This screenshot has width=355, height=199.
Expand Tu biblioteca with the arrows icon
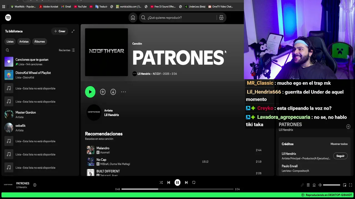tap(73, 31)
